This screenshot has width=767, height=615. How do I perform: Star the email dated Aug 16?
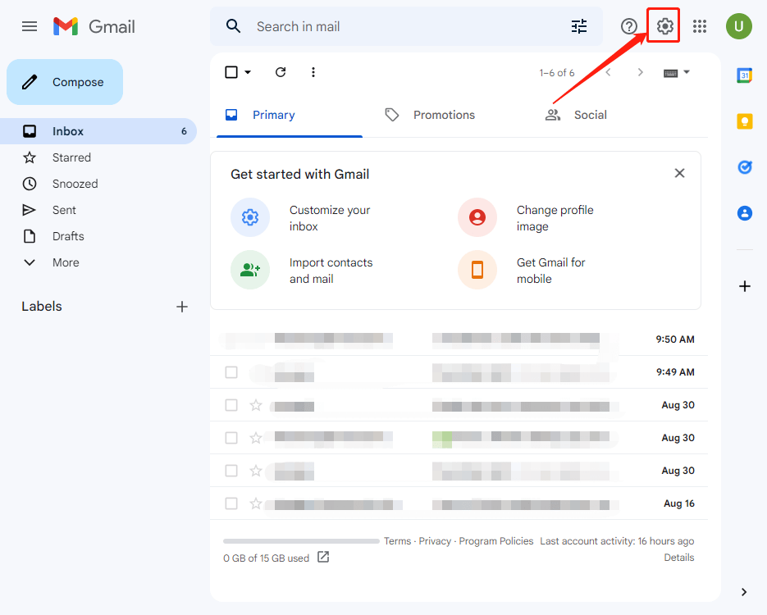pyautogui.click(x=256, y=503)
